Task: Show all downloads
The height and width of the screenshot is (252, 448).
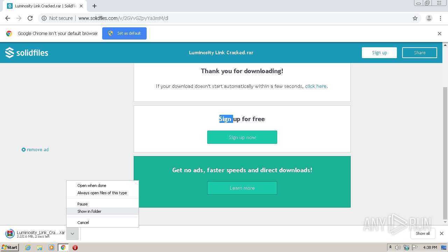Action: [423, 233]
